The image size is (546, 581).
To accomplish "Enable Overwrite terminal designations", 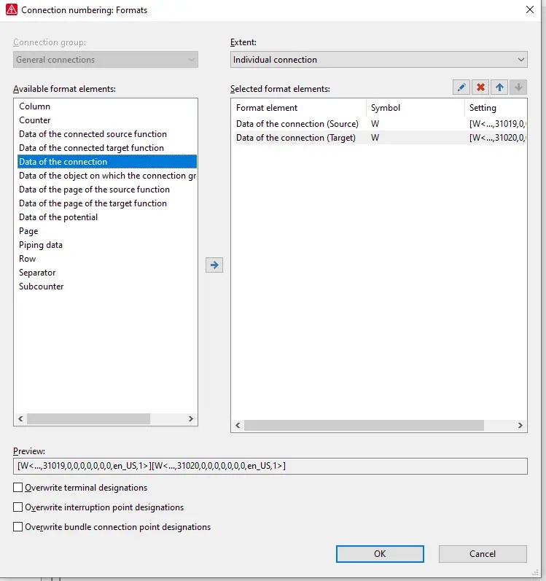I will [x=17, y=487].
